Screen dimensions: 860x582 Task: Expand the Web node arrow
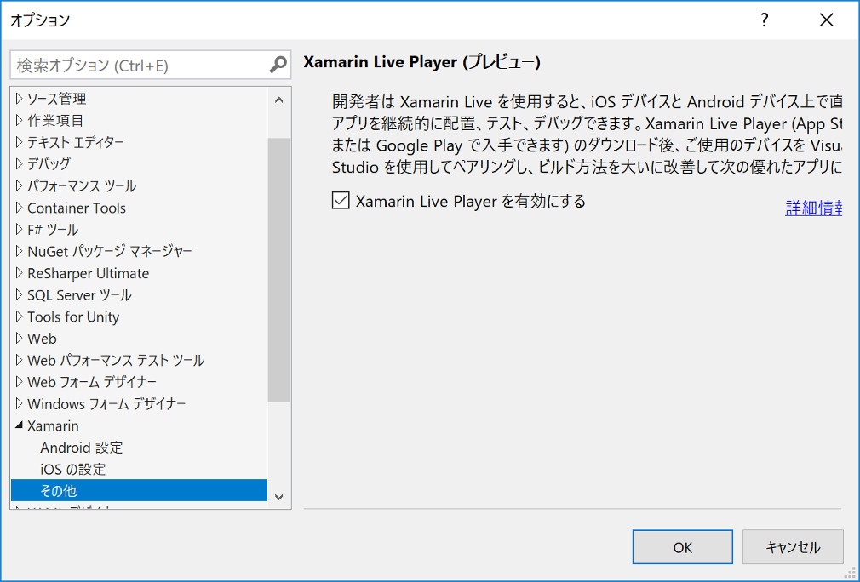click(20, 338)
